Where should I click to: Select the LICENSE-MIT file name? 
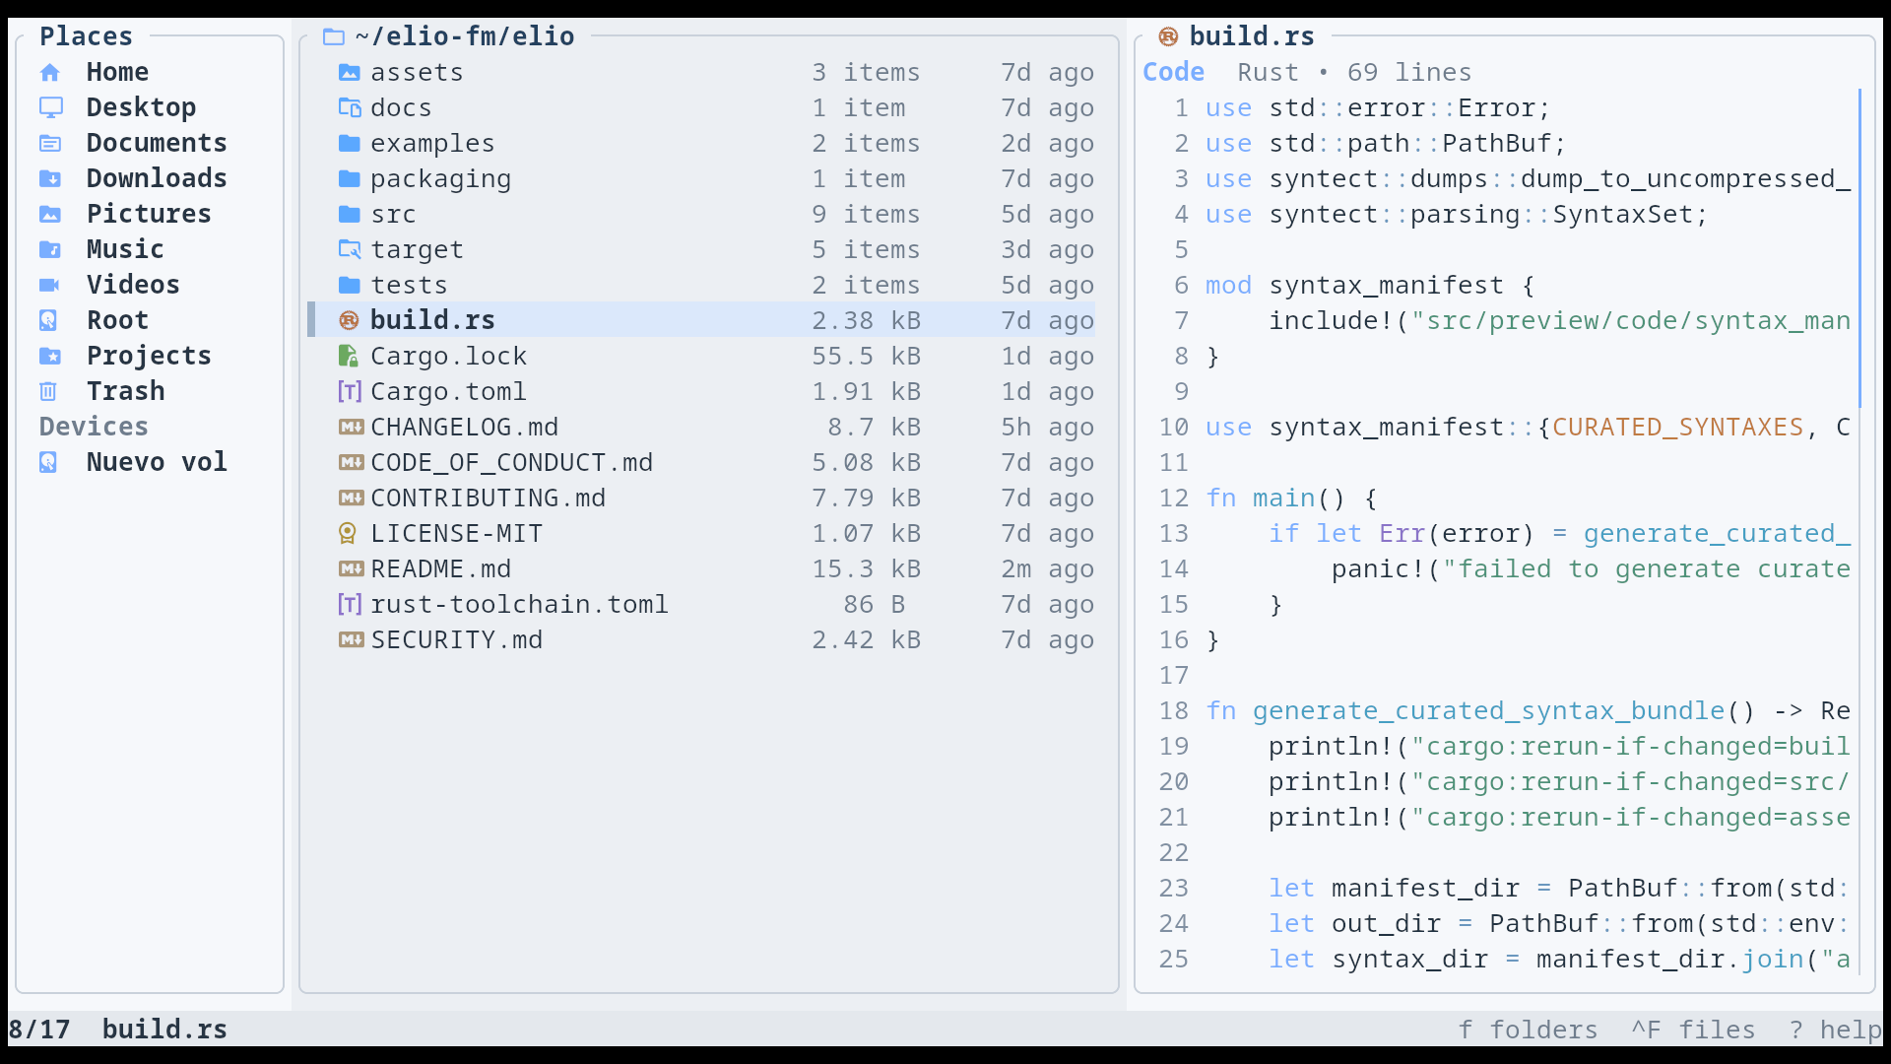pyautogui.click(x=456, y=534)
